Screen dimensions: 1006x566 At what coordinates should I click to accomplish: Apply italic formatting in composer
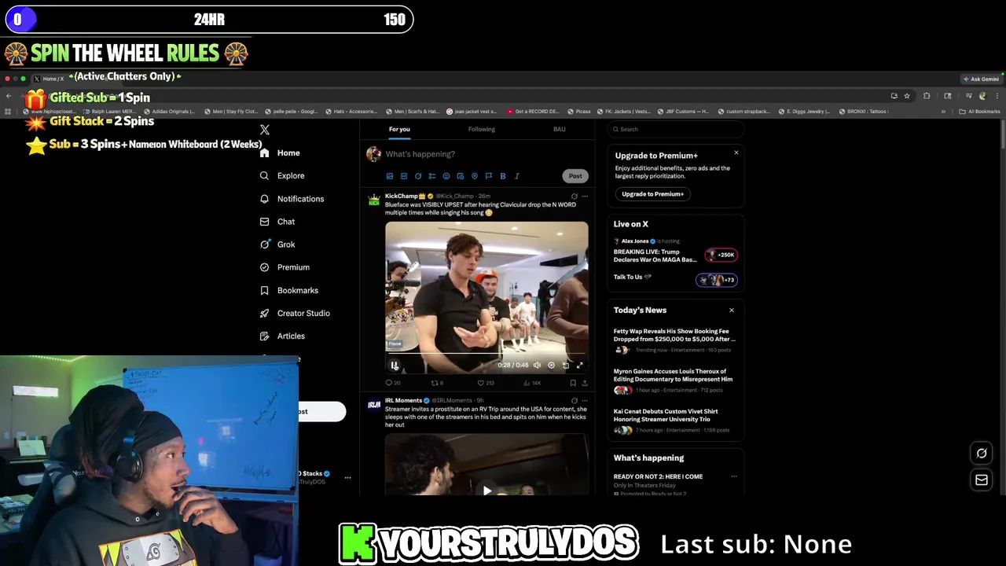516,176
